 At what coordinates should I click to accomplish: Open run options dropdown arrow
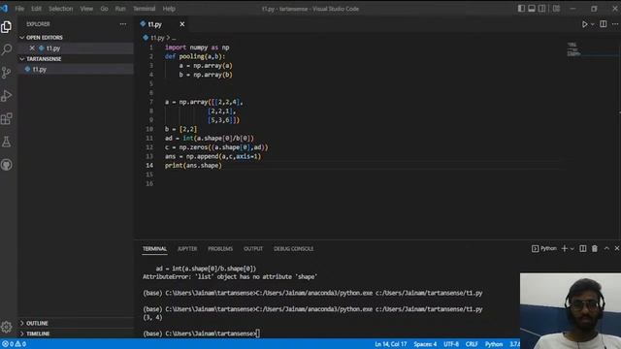click(593, 24)
